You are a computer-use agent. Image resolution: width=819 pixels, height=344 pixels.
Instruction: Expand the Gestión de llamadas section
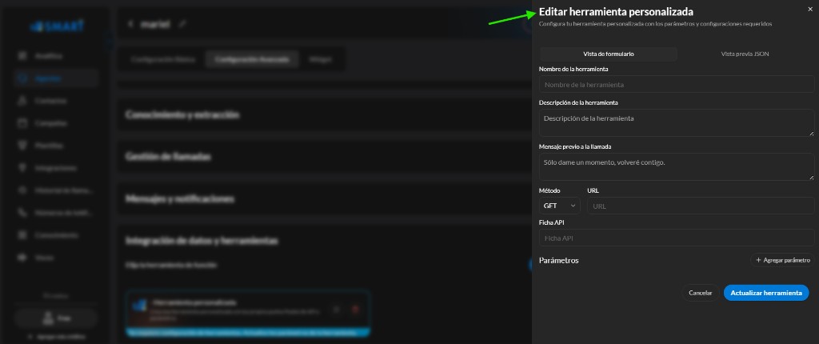click(x=324, y=156)
